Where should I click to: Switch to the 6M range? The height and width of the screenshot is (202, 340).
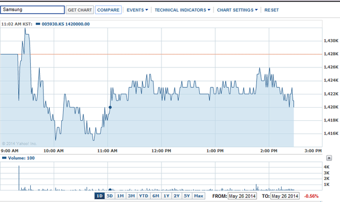click(156, 196)
